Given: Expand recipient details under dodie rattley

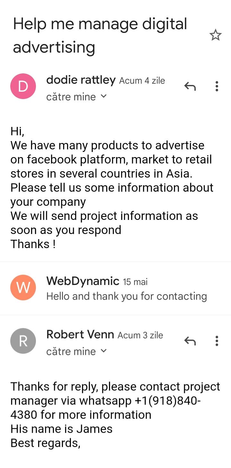Looking at the screenshot, I should (103, 96).
